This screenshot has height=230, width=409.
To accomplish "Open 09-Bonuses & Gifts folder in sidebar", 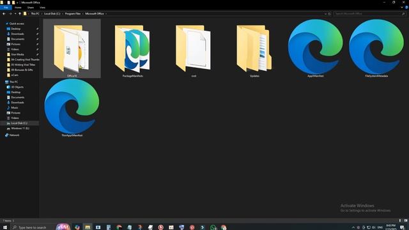I will pos(22,70).
